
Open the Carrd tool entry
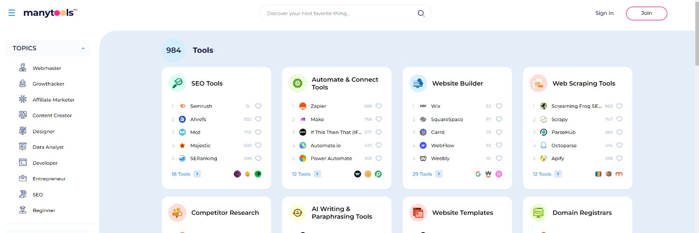click(438, 132)
